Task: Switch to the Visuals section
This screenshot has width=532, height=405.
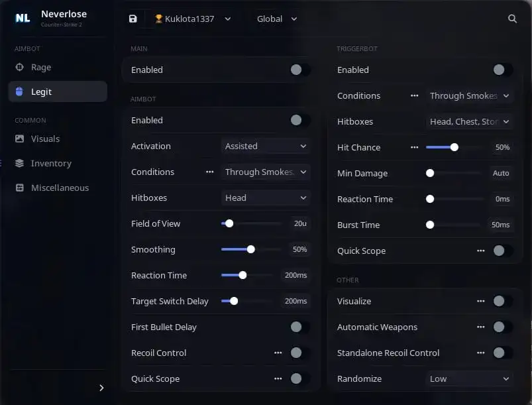Action: click(x=45, y=139)
